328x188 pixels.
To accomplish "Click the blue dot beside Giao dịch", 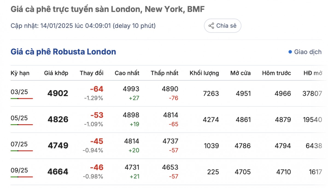I will click(290, 52).
